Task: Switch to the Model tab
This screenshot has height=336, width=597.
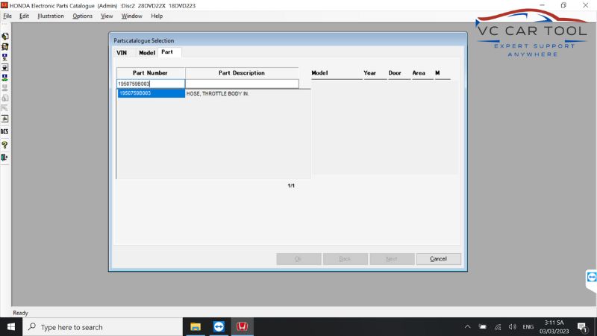Action: [147, 53]
